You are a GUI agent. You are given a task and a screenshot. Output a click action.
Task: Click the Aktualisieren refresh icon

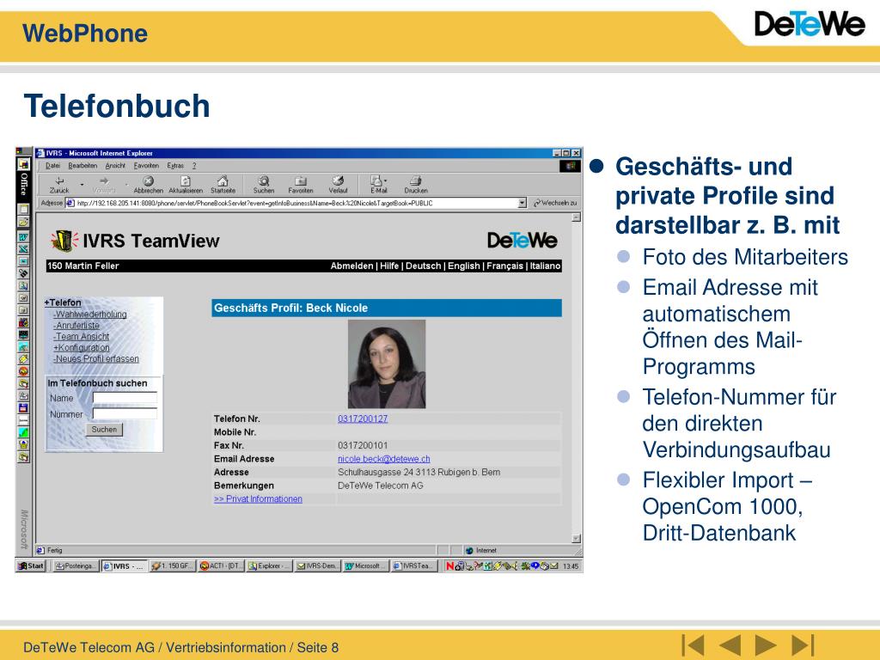pyautogui.click(x=186, y=180)
